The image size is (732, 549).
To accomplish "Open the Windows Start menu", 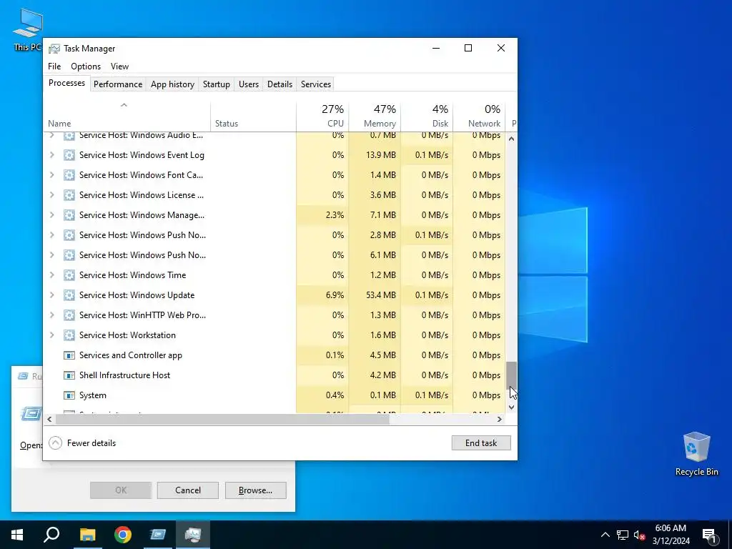I will pos(17,535).
